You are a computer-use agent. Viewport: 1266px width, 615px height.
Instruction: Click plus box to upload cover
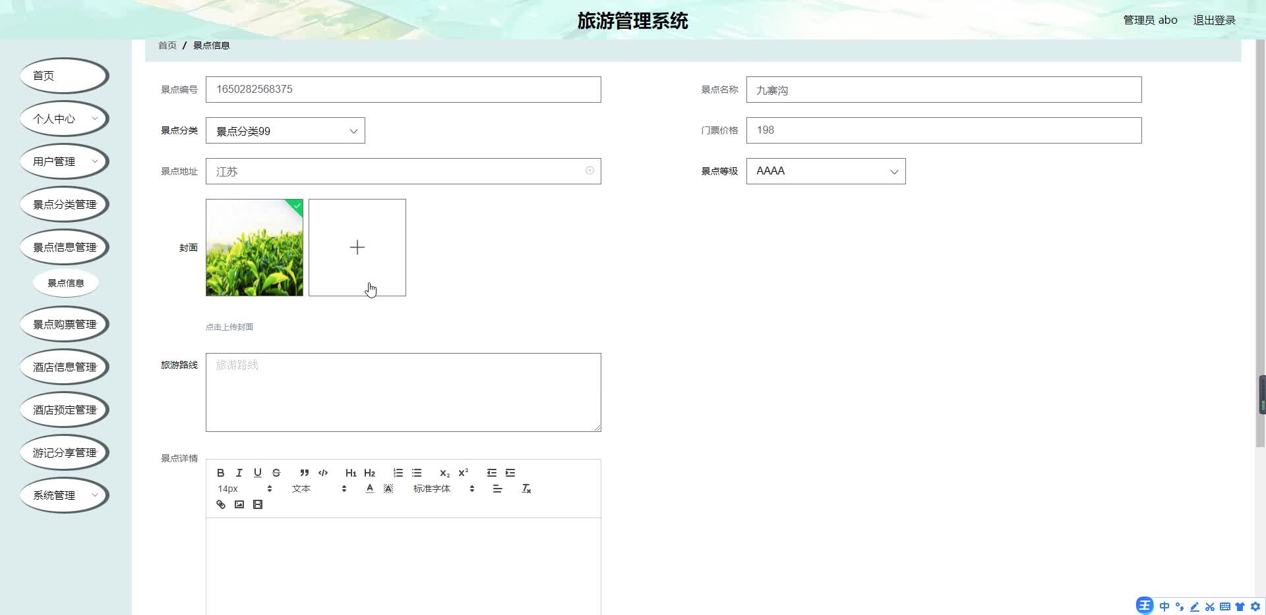pyautogui.click(x=357, y=248)
